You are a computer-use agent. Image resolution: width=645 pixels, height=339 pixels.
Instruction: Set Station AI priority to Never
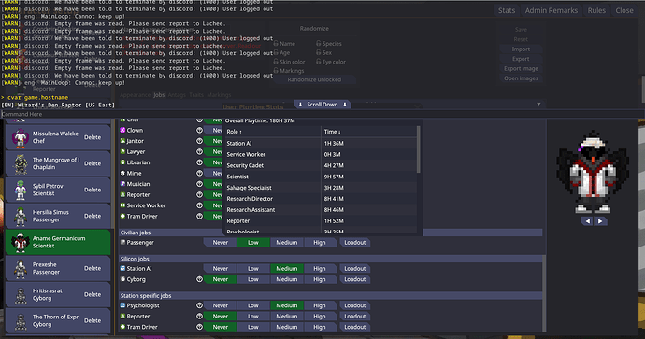(x=220, y=269)
